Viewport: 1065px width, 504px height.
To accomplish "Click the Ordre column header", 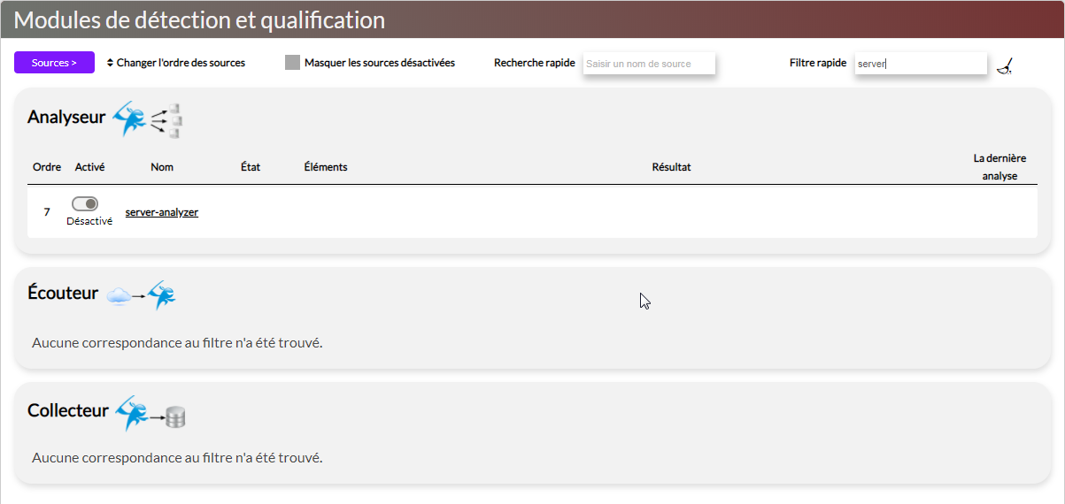I will 47,167.
